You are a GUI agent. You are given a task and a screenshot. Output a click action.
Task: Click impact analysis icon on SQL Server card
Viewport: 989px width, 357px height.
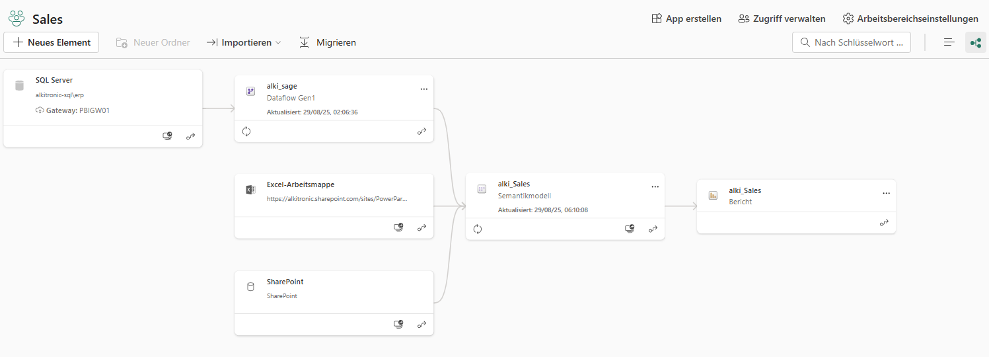(168, 136)
